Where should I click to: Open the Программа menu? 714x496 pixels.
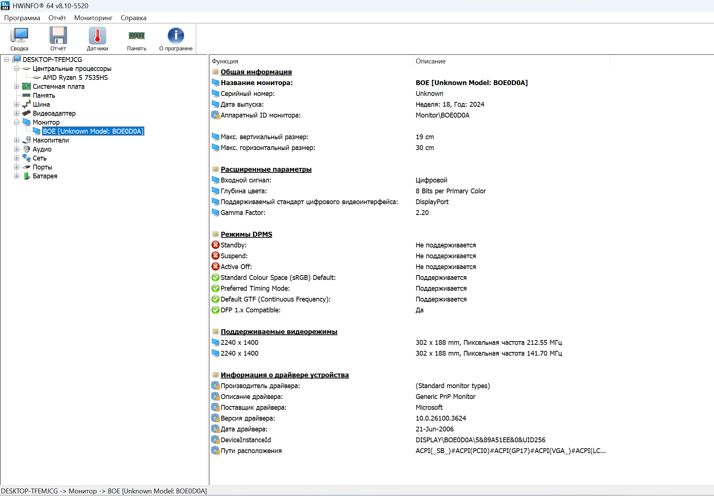[x=22, y=18]
